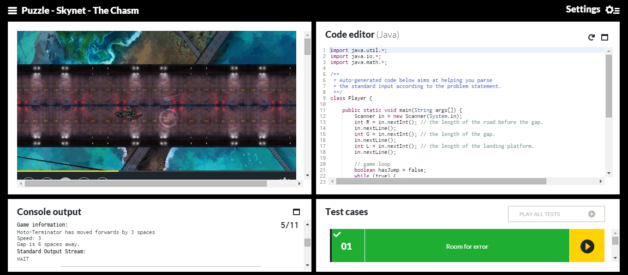
Task: Click the console output scrollbar down arrow
Action: (x=307, y=265)
